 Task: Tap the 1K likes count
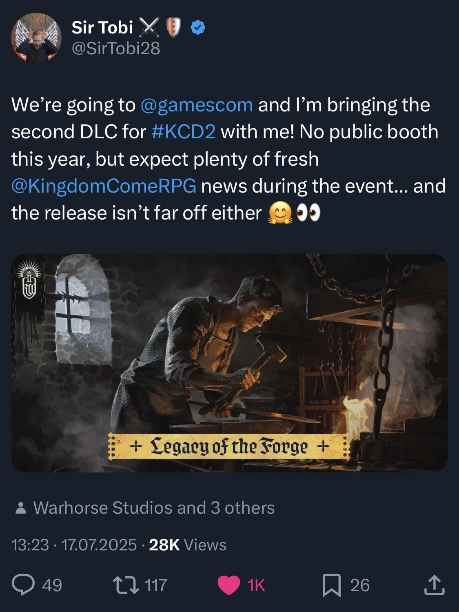[256, 585]
